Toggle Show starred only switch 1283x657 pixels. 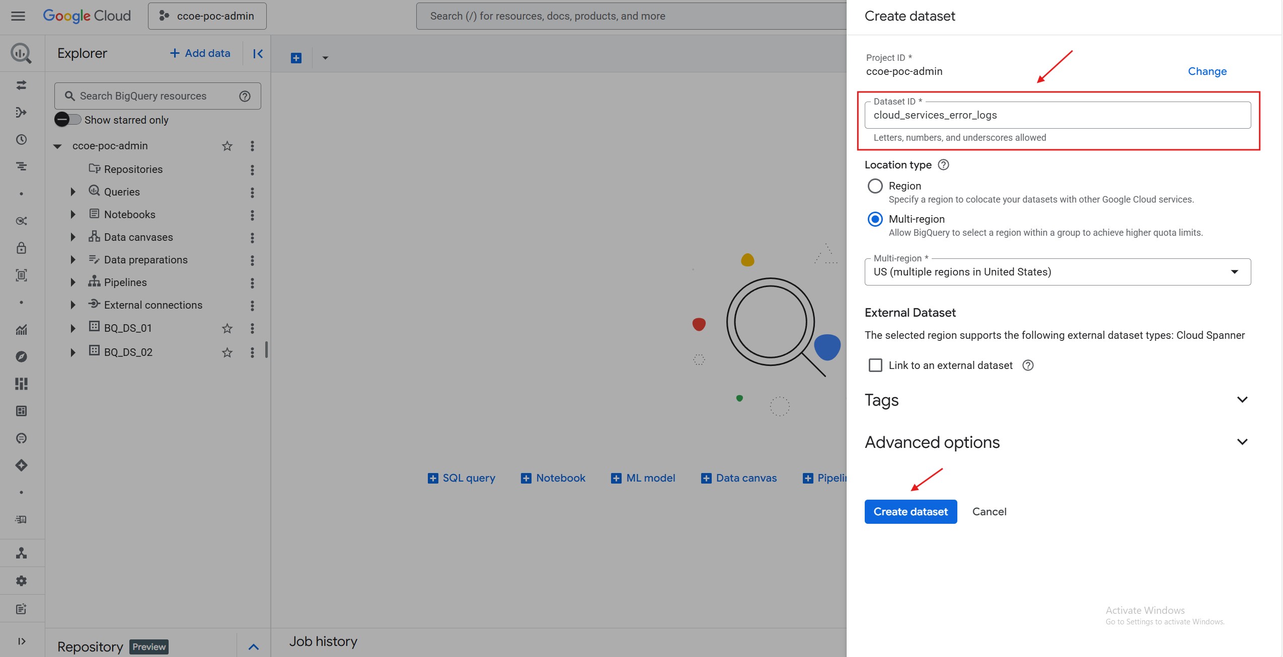click(68, 120)
